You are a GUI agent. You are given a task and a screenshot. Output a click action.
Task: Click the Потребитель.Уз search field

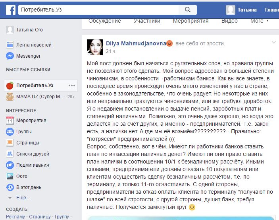(98, 10)
